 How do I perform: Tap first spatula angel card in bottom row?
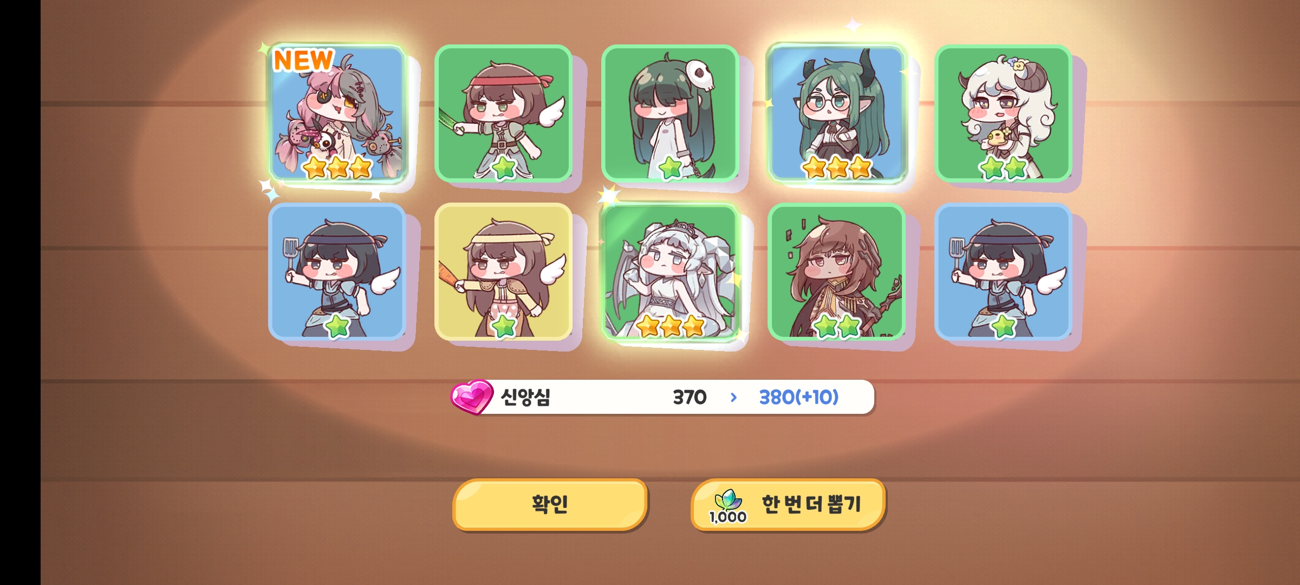[337, 272]
